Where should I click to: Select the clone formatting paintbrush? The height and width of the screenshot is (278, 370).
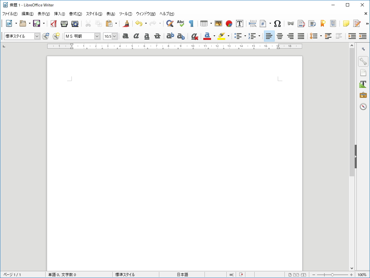126,23
